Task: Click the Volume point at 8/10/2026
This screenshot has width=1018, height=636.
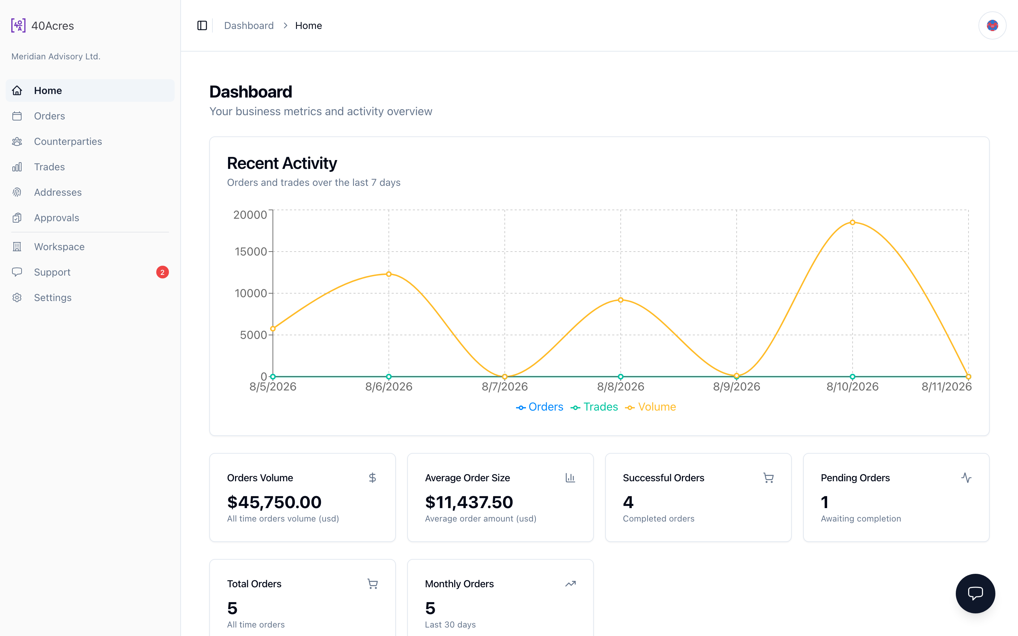Action: [x=852, y=223]
